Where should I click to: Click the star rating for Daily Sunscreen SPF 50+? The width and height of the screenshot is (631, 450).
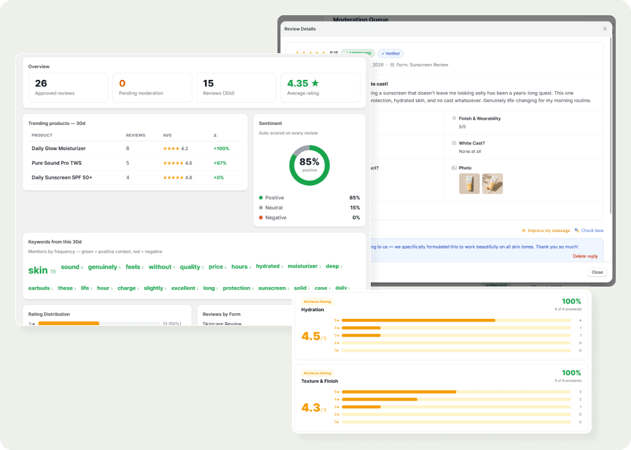point(173,177)
